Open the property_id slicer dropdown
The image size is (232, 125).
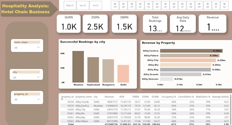click(x=27, y=99)
